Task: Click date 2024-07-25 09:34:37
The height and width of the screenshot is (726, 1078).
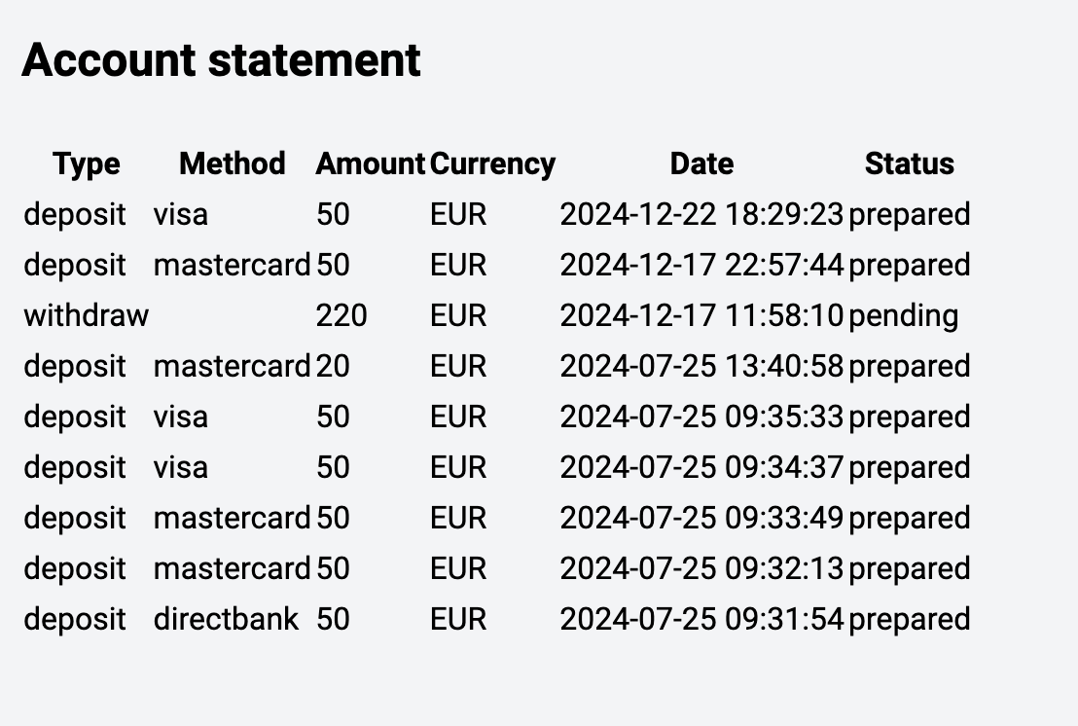Action: pyautogui.click(x=701, y=467)
